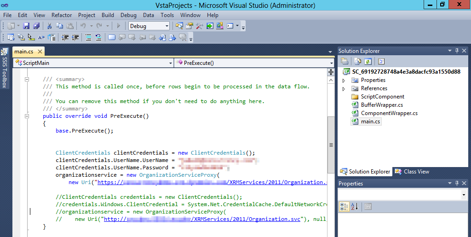The height and width of the screenshot is (237, 471).
Task: Click the hammer and wrench tools icon
Action: [200, 26]
